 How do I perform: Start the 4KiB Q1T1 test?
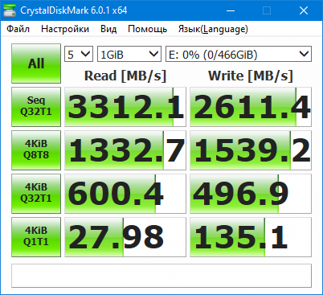click(36, 237)
